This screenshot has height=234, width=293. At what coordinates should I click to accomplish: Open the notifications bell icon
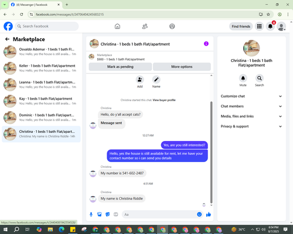point(270,26)
